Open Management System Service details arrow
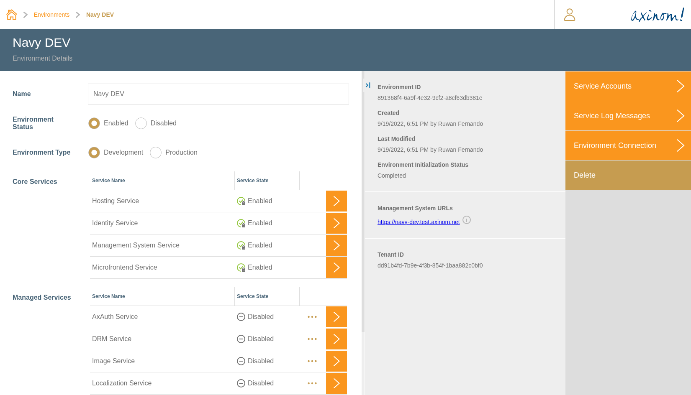The image size is (691, 395). [x=337, y=245]
